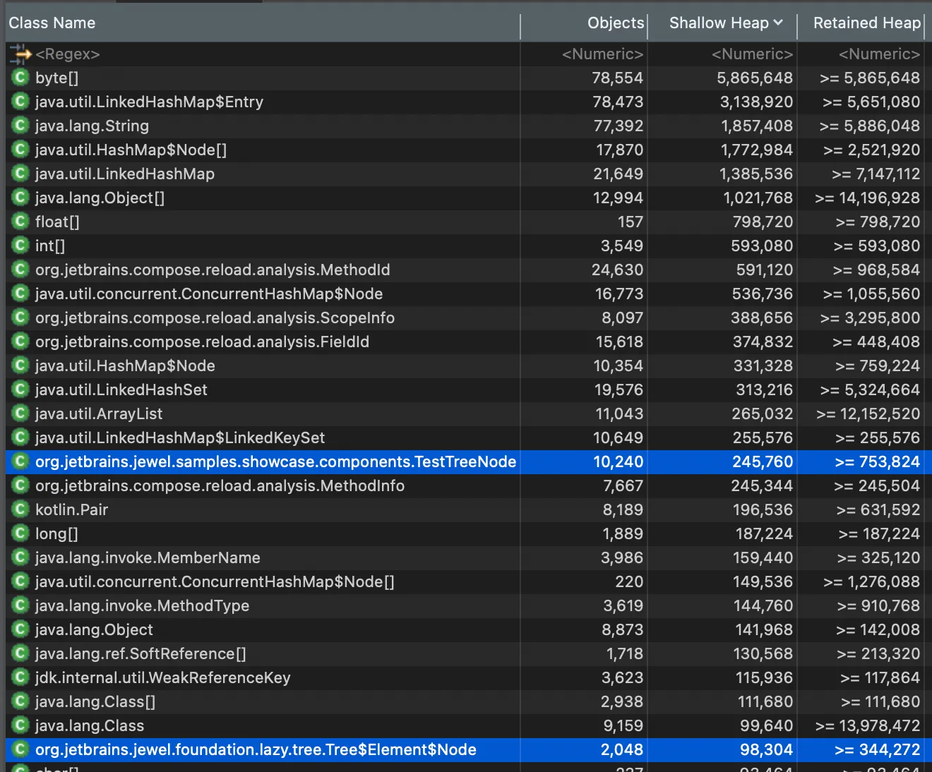Click shallow heap value 159,440 for MemberName
This screenshot has width=932, height=772.
763,557
